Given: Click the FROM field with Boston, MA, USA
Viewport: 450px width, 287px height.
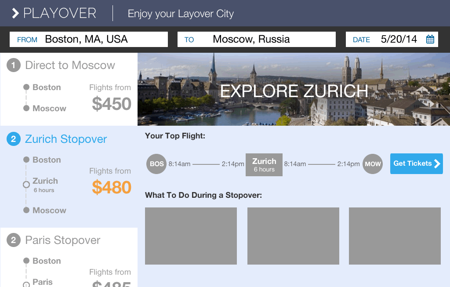Looking at the screenshot, I should pos(89,39).
